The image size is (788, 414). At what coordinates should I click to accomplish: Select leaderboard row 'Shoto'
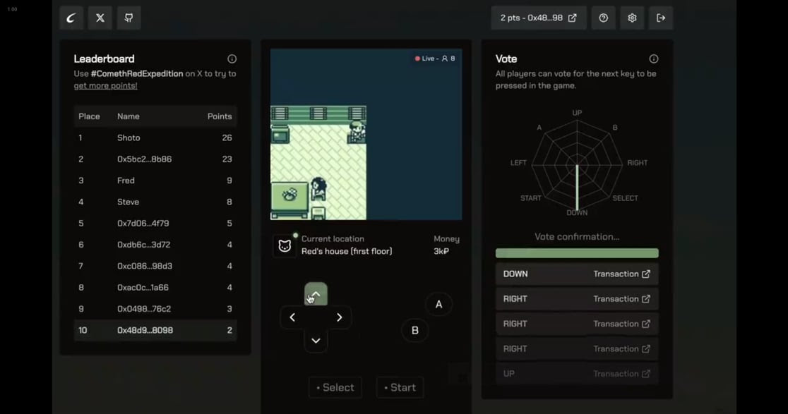[155, 138]
